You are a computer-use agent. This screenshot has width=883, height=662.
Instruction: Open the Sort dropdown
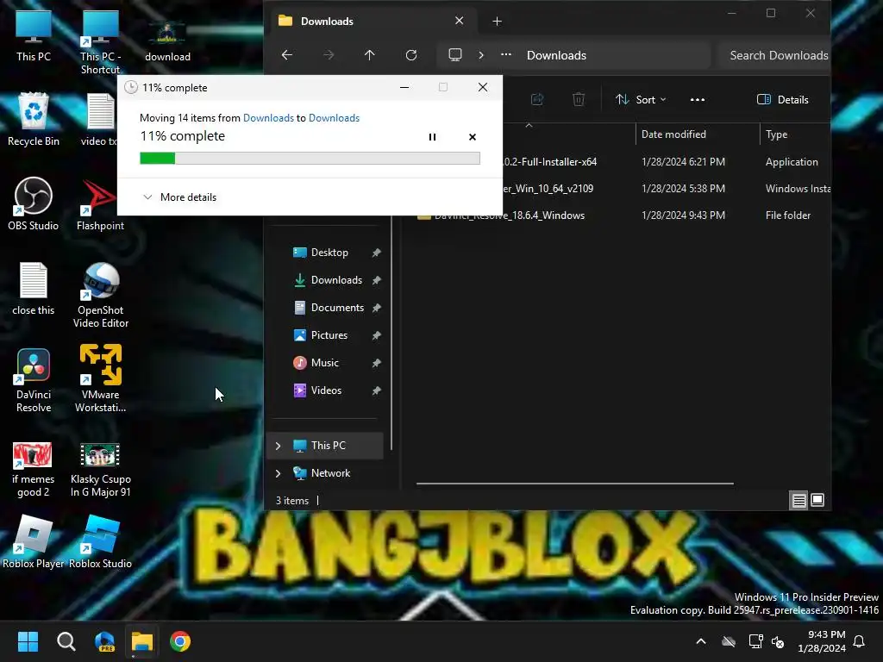[x=641, y=100]
